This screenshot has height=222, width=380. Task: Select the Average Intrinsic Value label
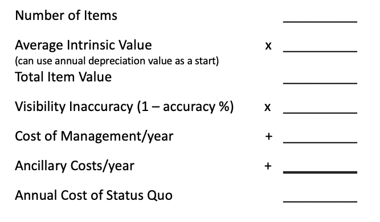[83, 46]
